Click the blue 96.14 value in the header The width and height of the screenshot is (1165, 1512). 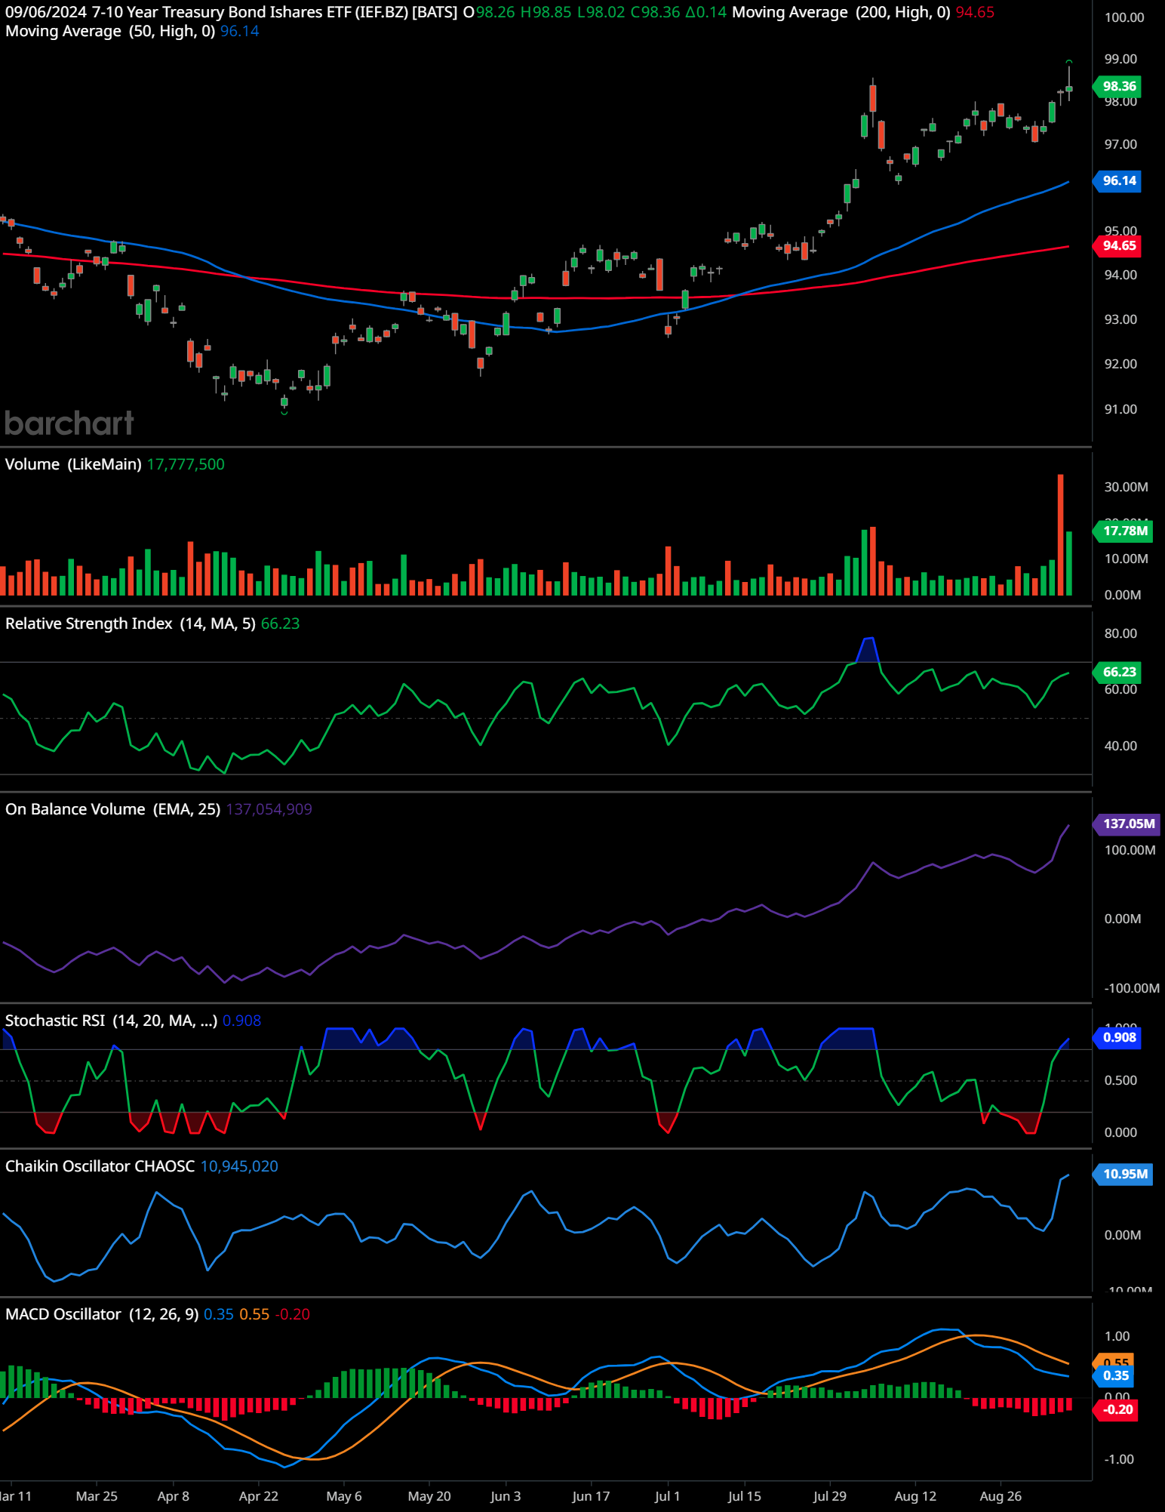pyautogui.click(x=240, y=32)
